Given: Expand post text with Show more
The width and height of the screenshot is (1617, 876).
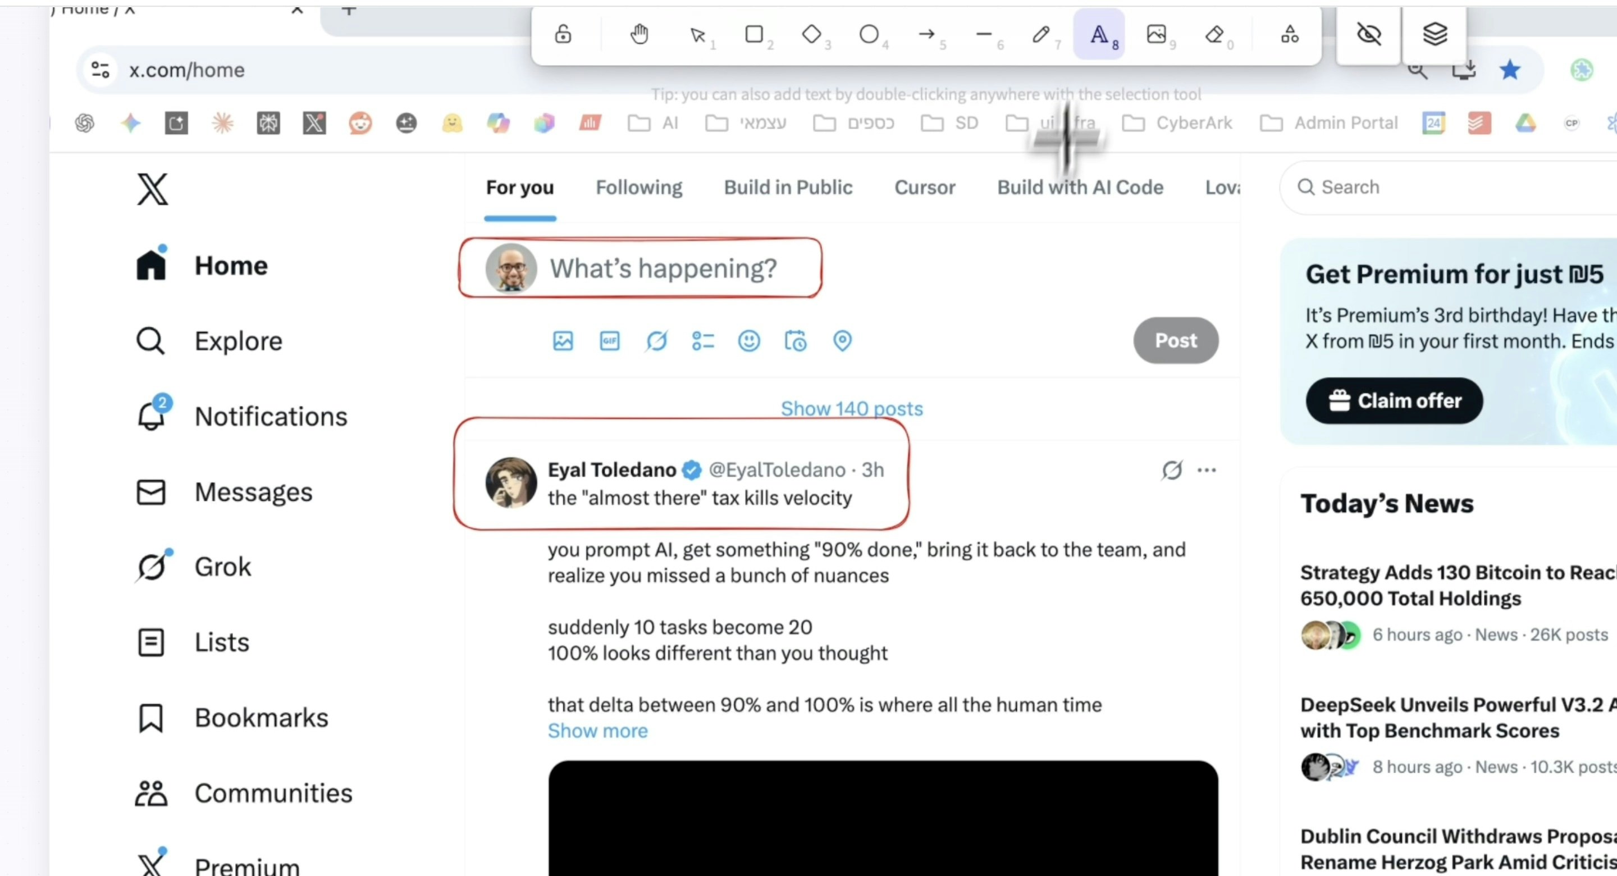Looking at the screenshot, I should [x=597, y=731].
